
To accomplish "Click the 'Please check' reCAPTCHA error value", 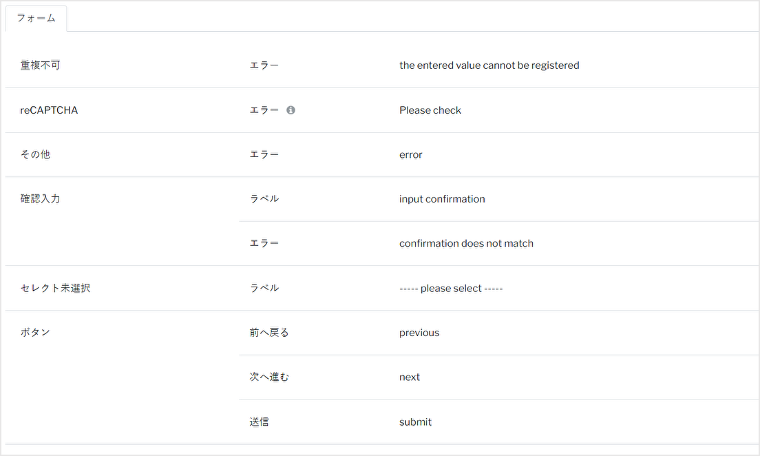I will tap(430, 110).
